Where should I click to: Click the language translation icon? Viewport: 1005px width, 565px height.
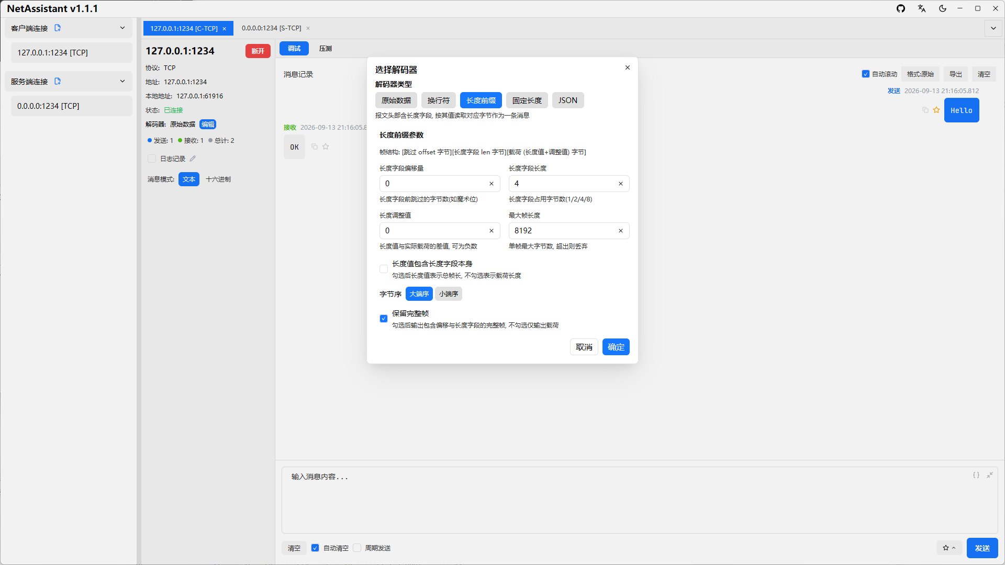click(922, 8)
